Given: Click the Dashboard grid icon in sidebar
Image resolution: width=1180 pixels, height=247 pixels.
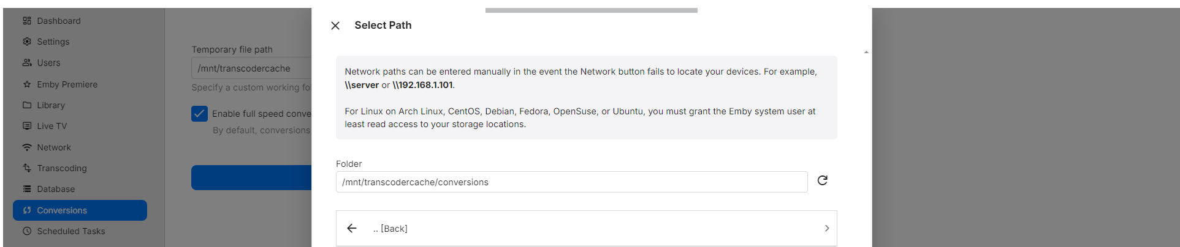Looking at the screenshot, I should (x=27, y=21).
